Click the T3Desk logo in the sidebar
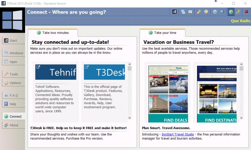Image resolution: width=251 pixels, height=150 pixels. (12, 20)
